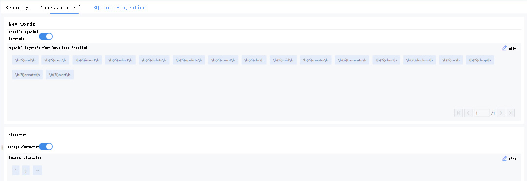Select the \b(?i)select\b keyword tag
Image resolution: width=527 pixels, height=181 pixels.
pyautogui.click(x=121, y=60)
